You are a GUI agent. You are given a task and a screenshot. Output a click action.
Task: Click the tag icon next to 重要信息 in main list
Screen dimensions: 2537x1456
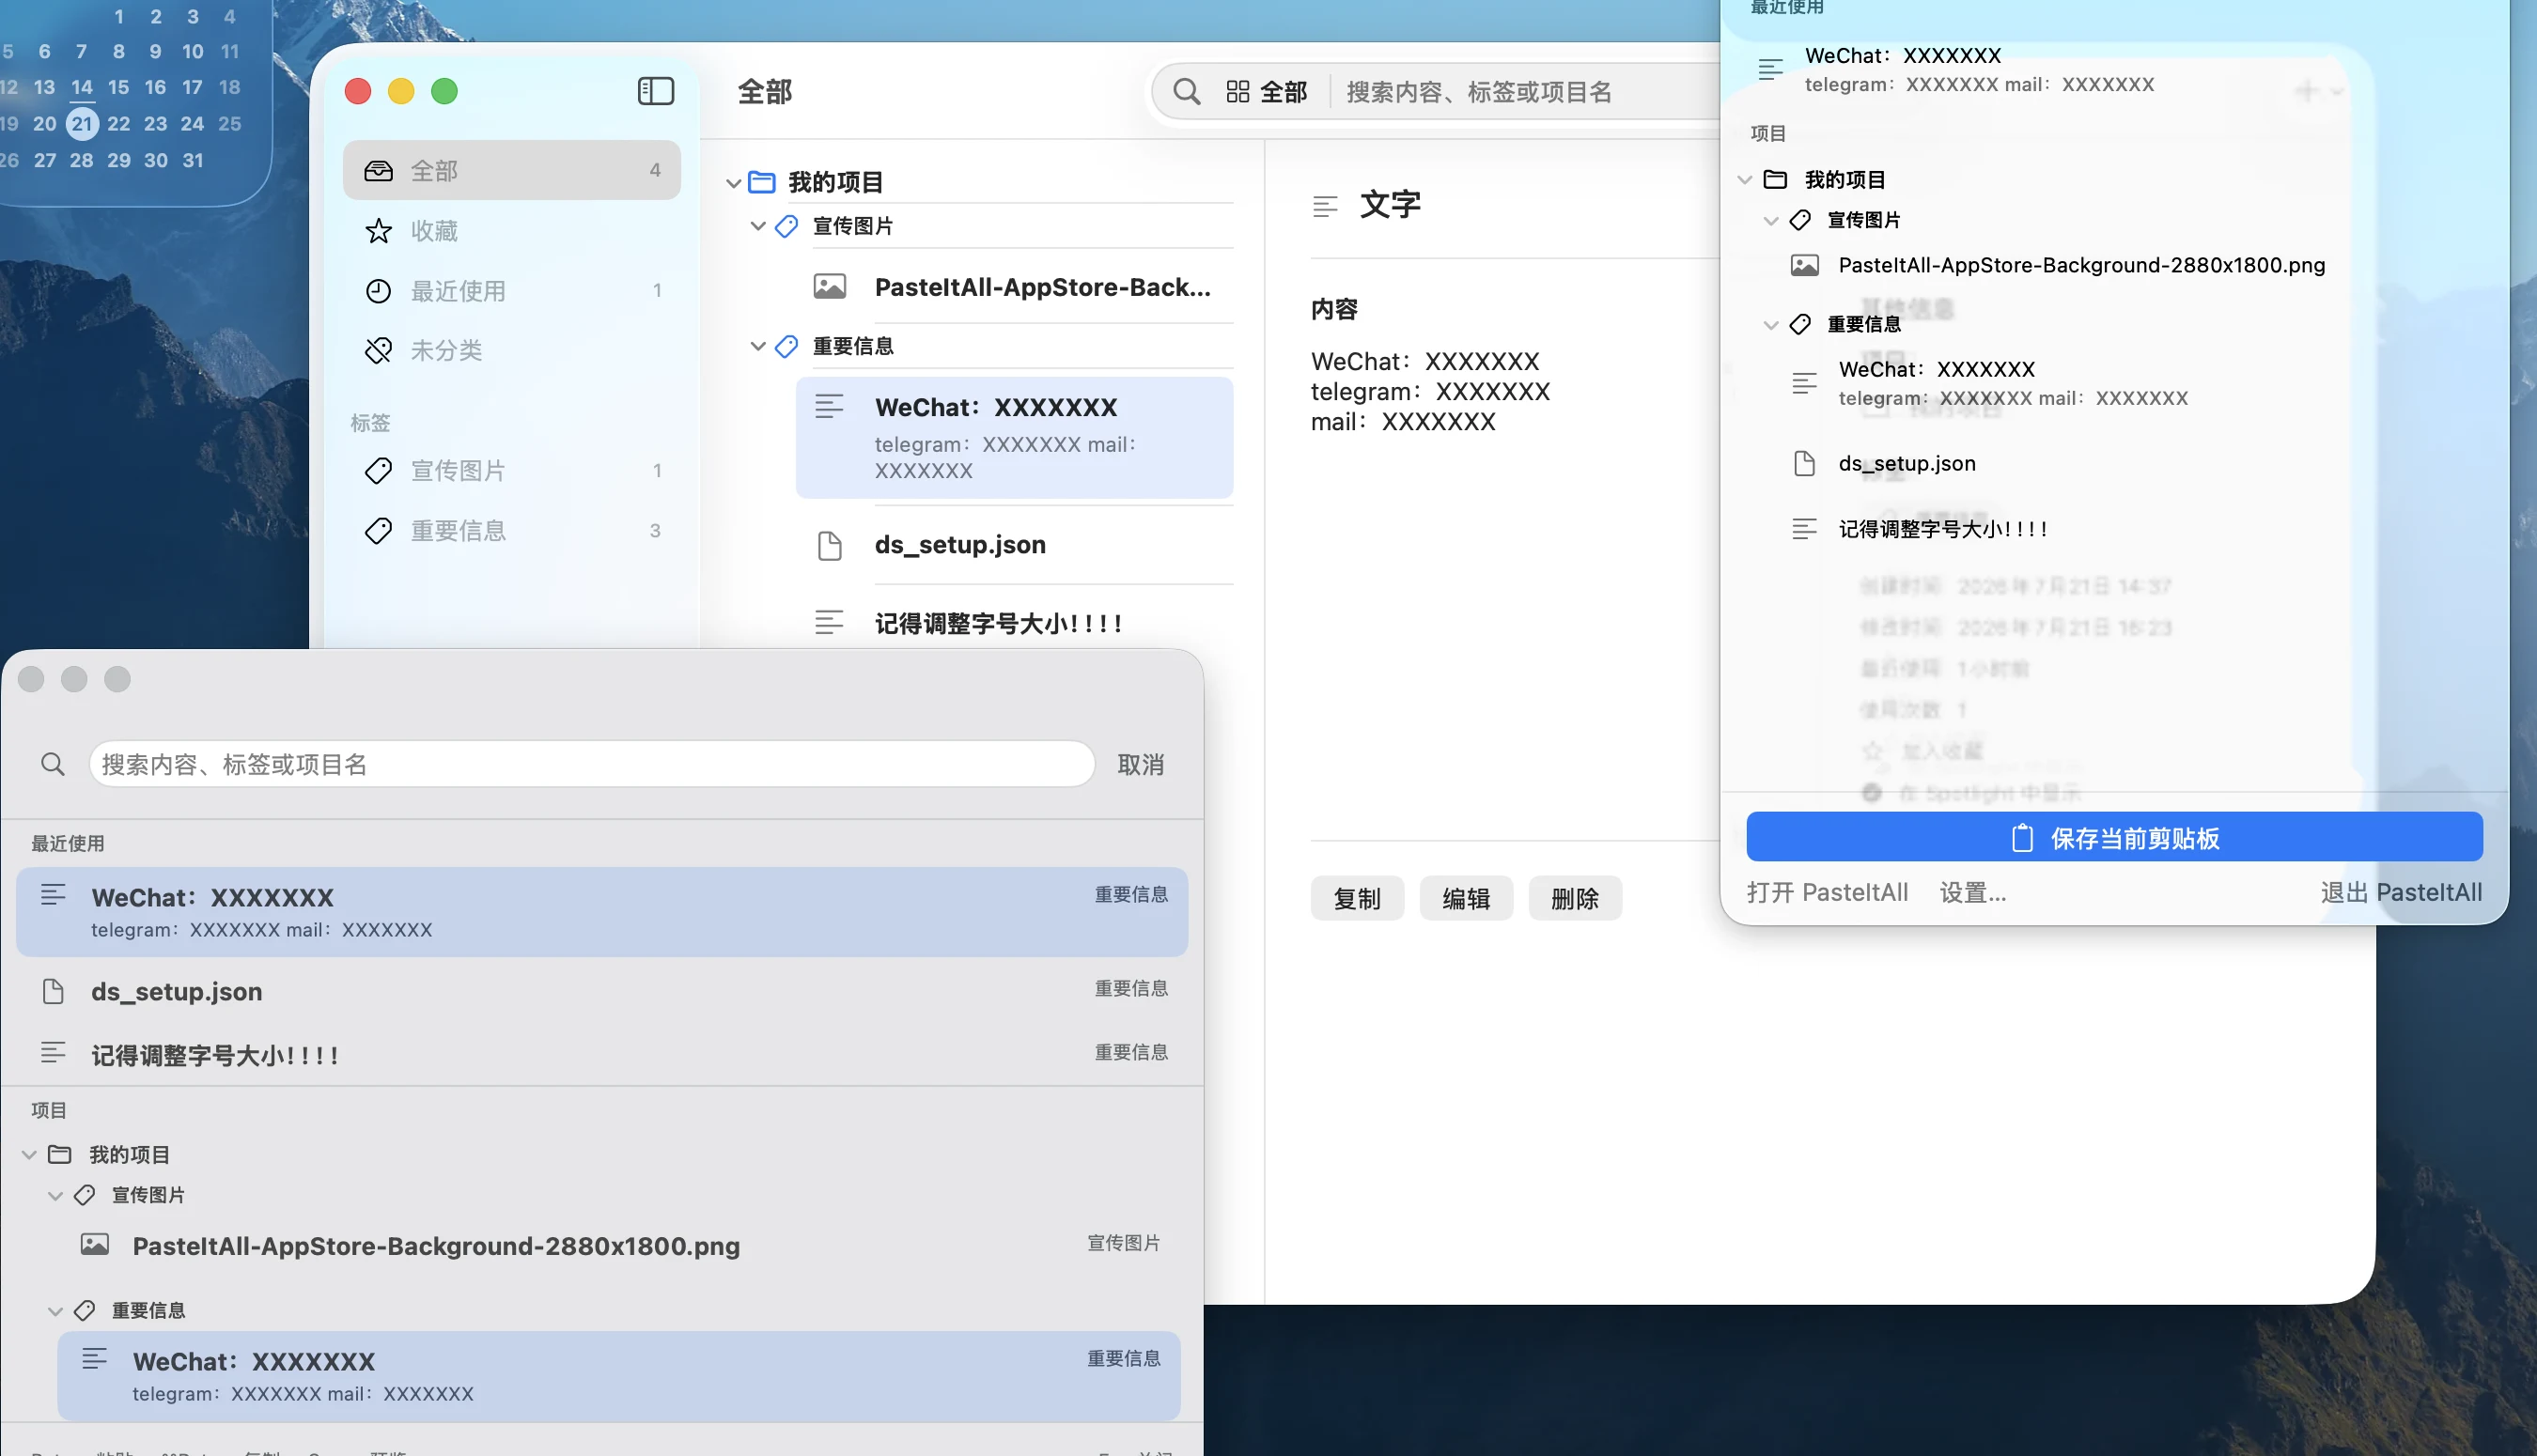pyautogui.click(x=786, y=346)
